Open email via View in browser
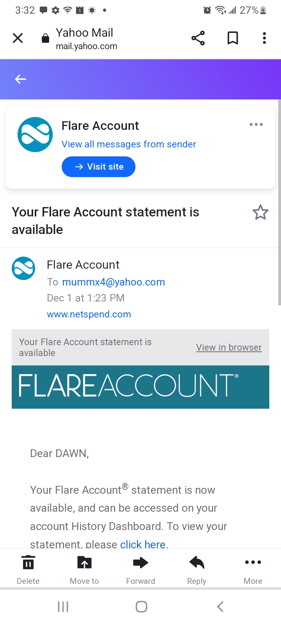This screenshot has width=281, height=624. click(x=229, y=347)
